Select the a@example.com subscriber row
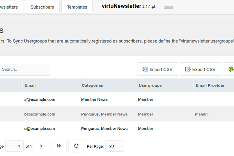The height and width of the screenshot is (156, 234). click(x=117, y=99)
